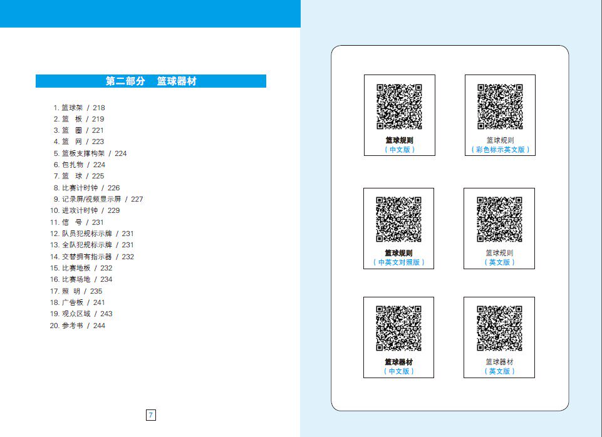Screen dimensions: 602x437
Task: Click QR code for 篮球规则 中文版
Action: pos(399,106)
